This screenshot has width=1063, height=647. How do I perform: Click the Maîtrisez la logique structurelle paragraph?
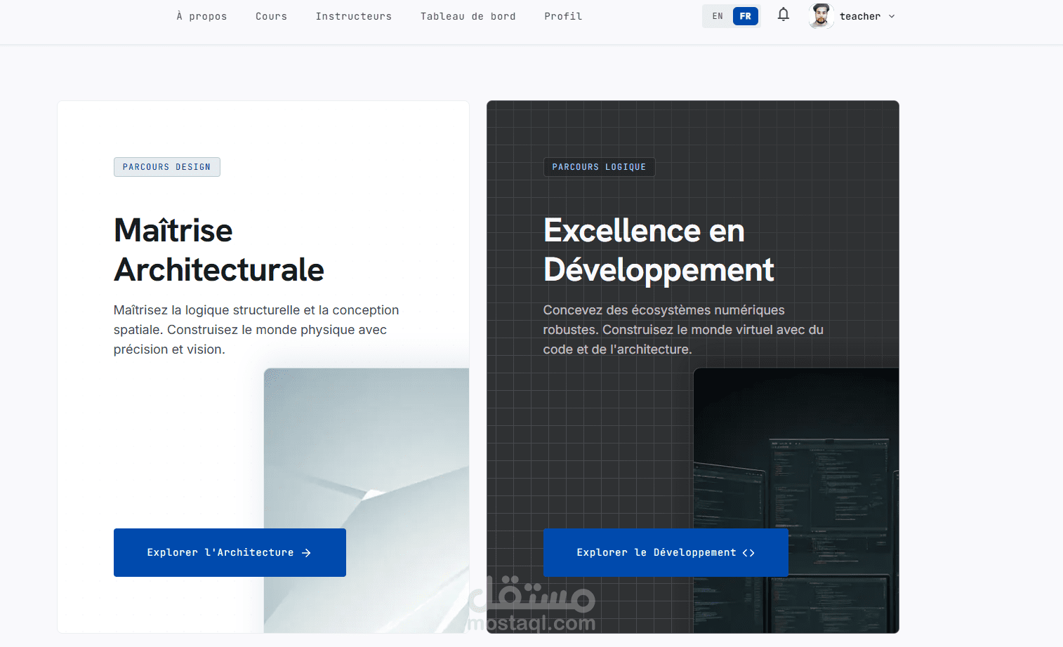click(x=256, y=330)
